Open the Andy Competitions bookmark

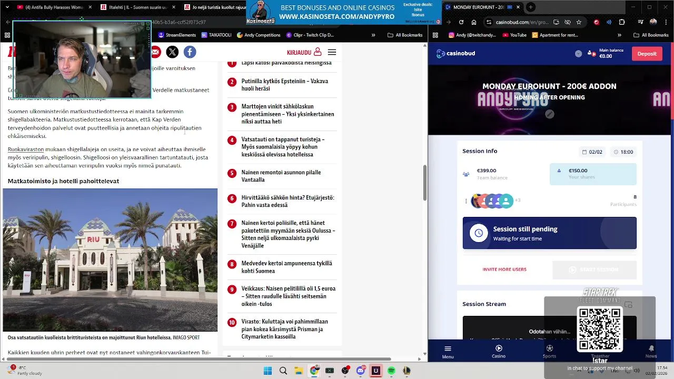[x=259, y=35]
